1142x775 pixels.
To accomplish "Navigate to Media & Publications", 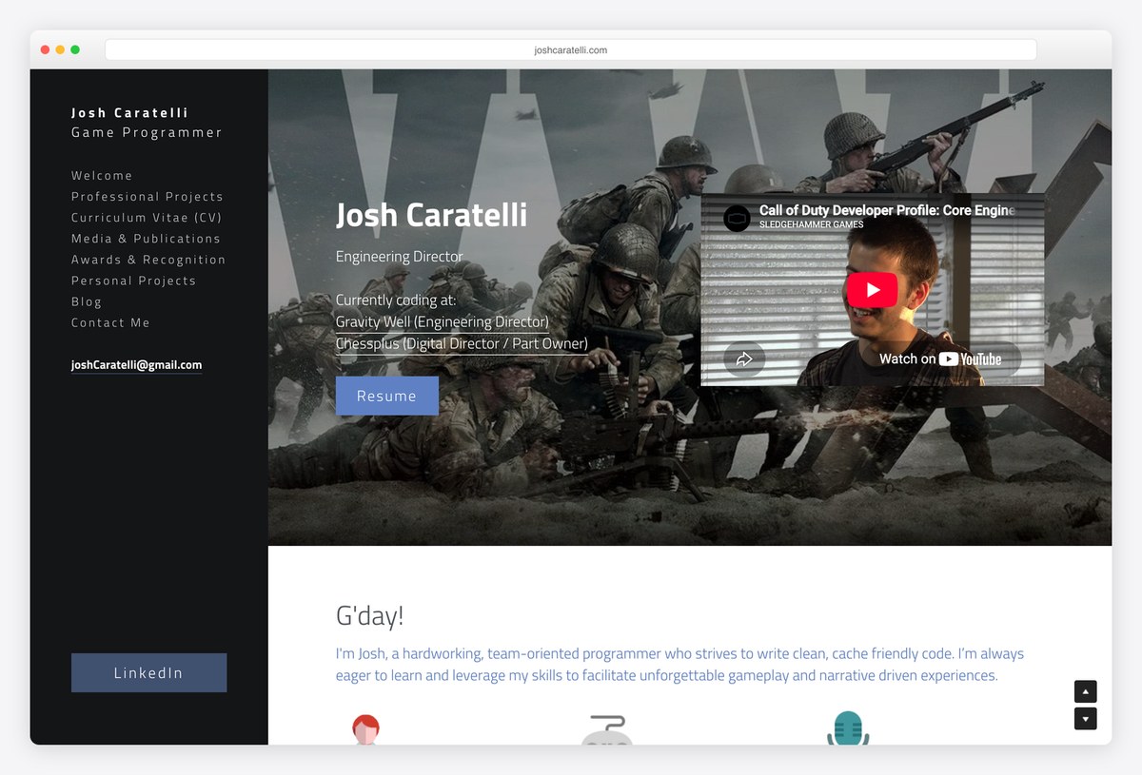I will pos(146,239).
